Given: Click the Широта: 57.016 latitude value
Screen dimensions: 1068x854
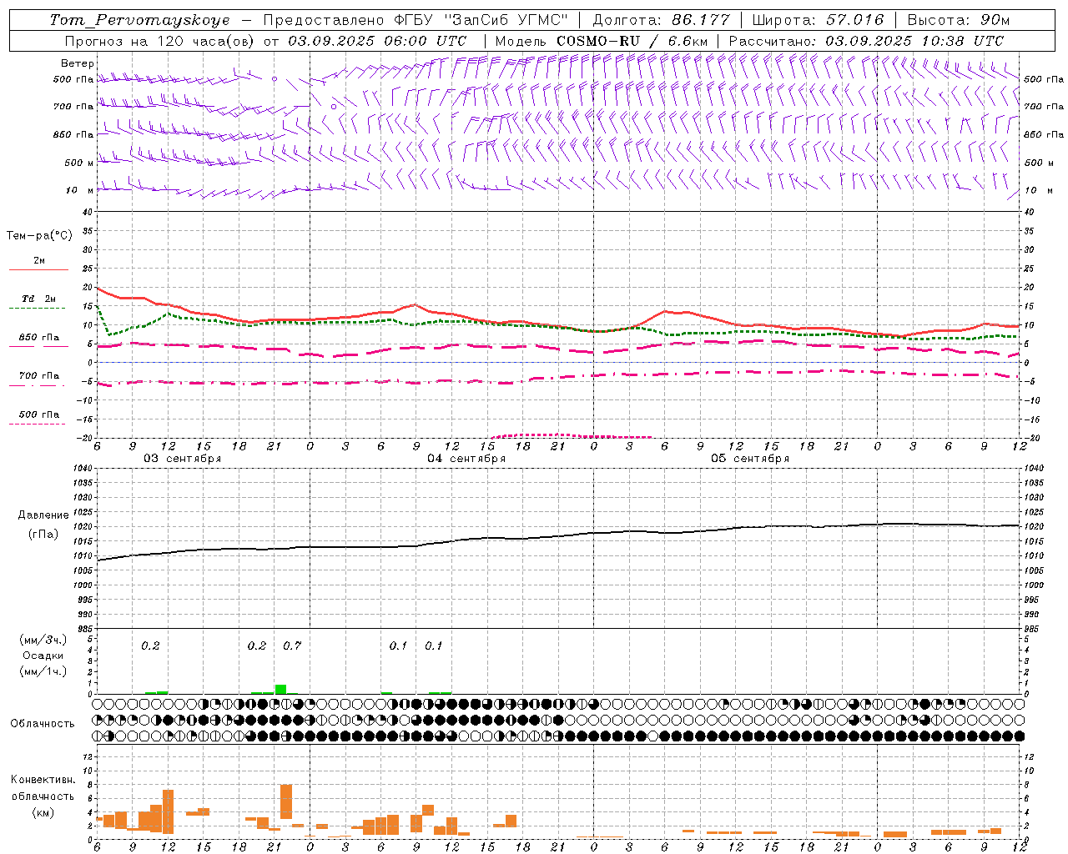Looking at the screenshot, I should 817,20.
